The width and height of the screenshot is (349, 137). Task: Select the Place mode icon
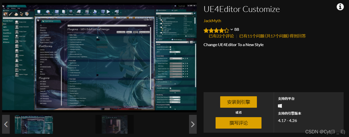[5, 14]
